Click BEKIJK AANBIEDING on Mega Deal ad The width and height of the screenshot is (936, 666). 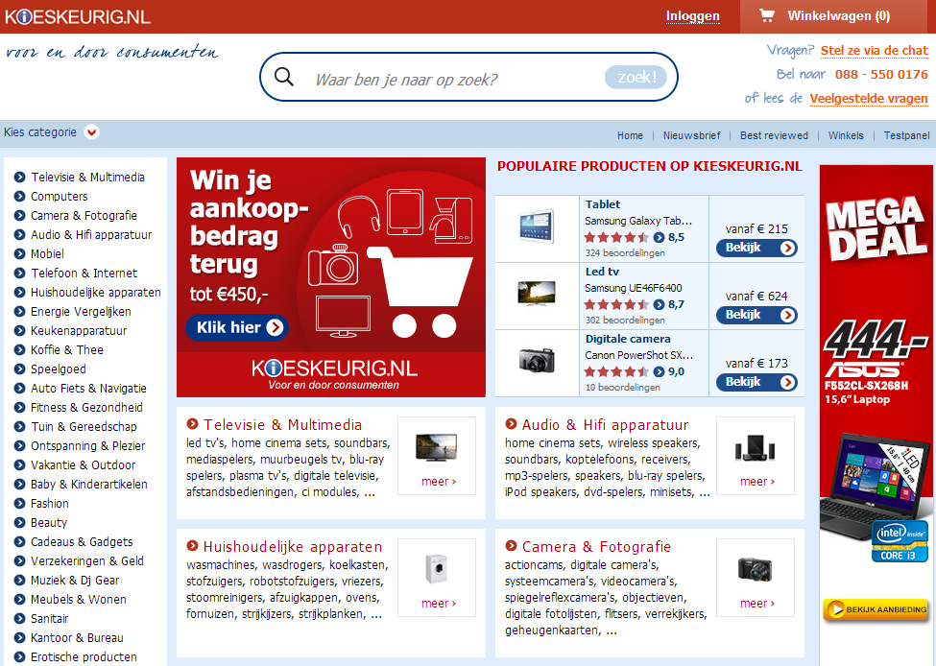click(x=876, y=609)
